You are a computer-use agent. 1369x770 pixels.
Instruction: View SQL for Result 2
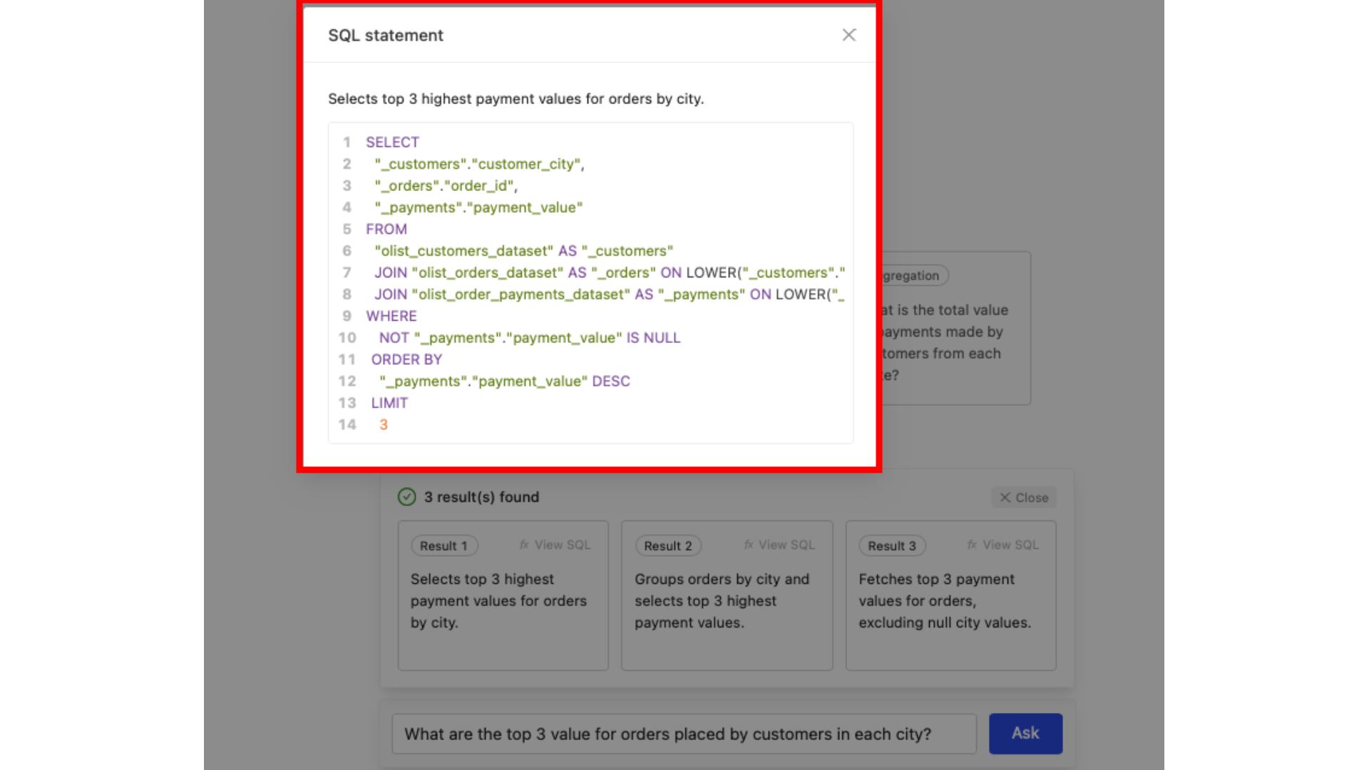click(x=779, y=545)
